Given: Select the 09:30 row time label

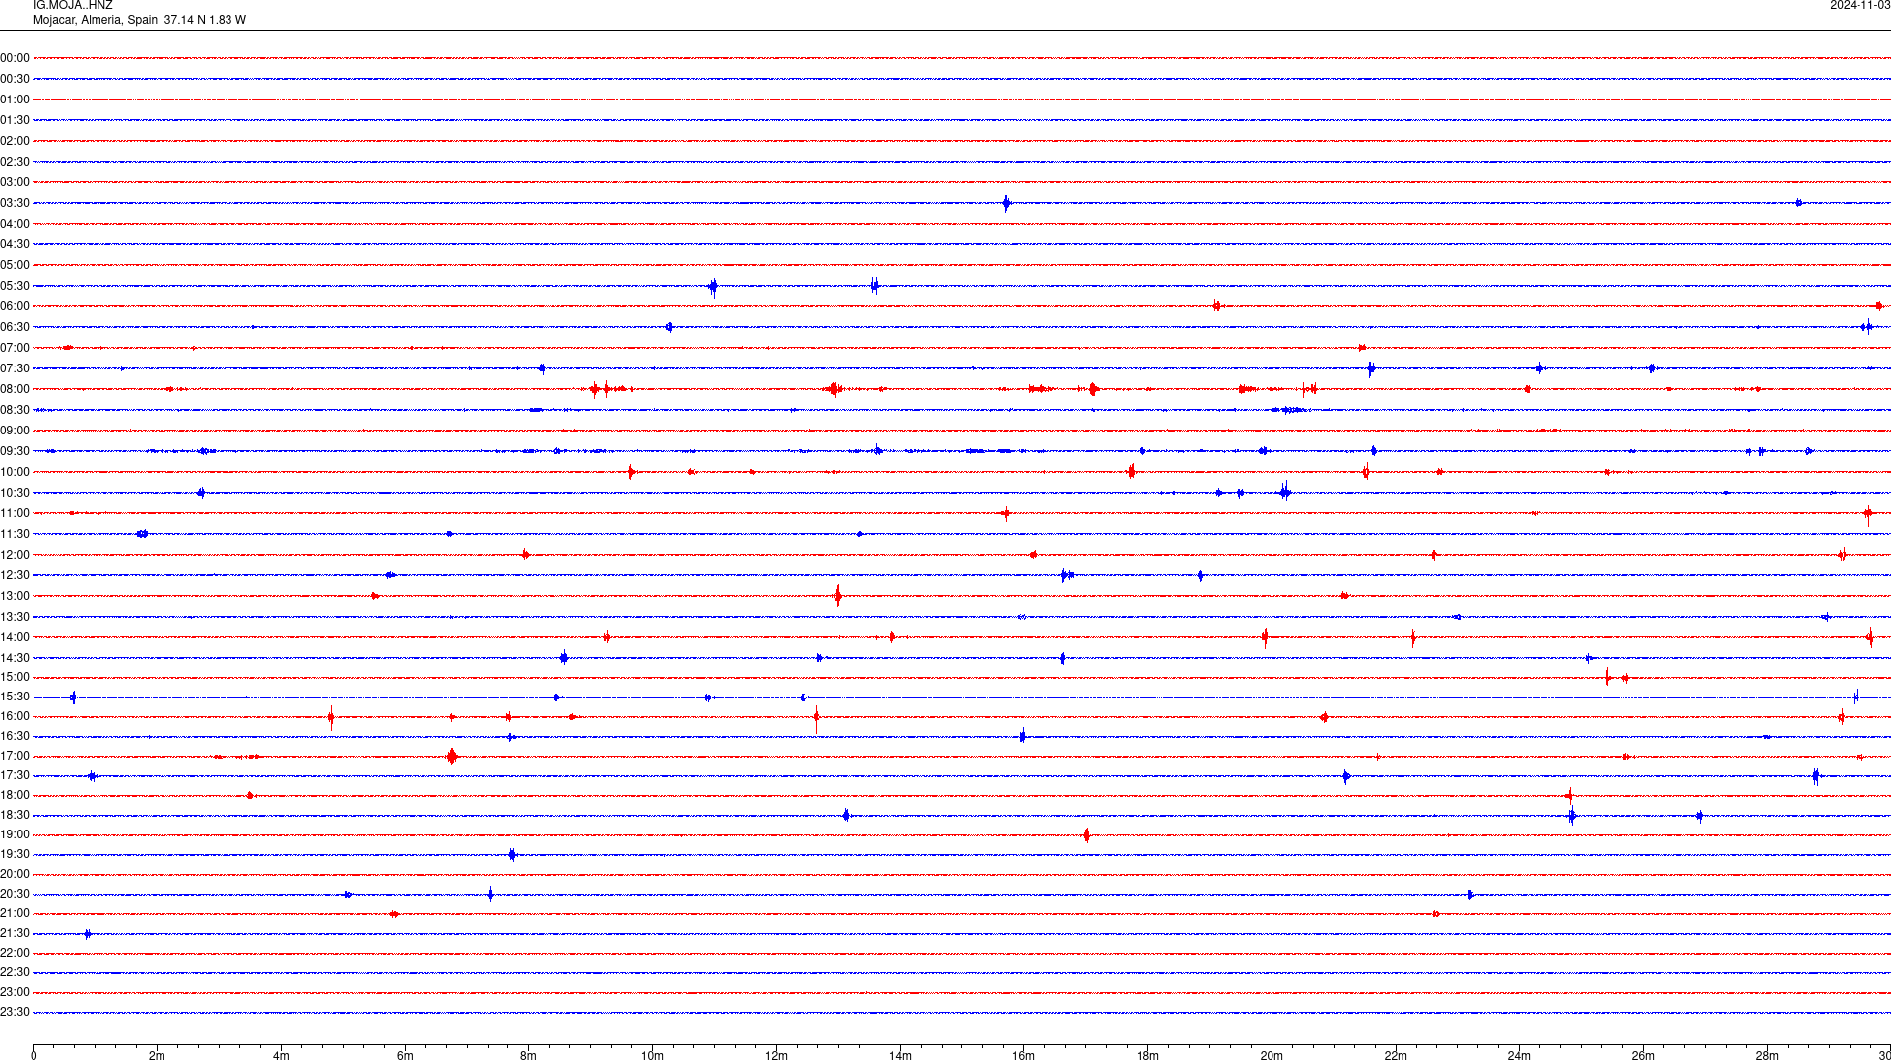Looking at the screenshot, I should tap(15, 451).
